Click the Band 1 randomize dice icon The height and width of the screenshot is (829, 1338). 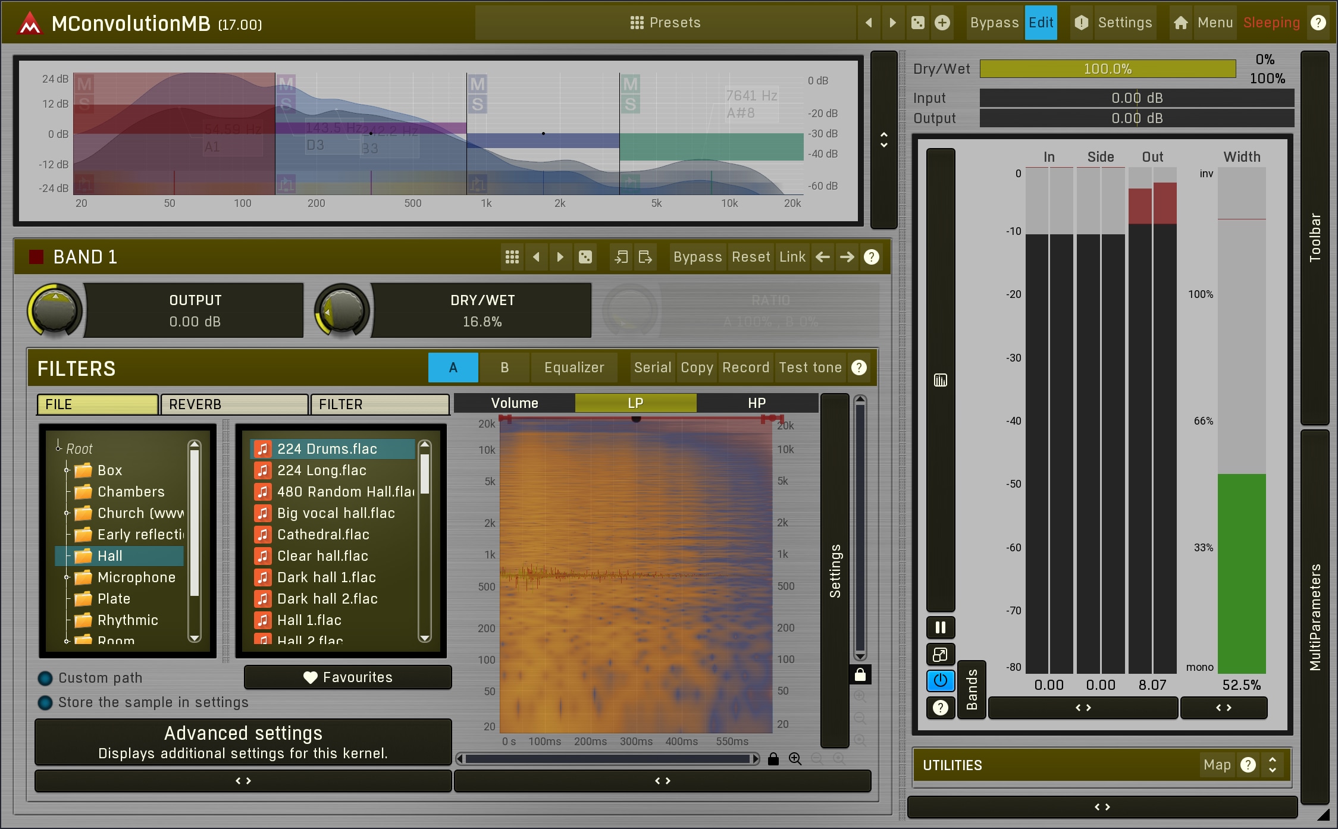[x=585, y=257]
